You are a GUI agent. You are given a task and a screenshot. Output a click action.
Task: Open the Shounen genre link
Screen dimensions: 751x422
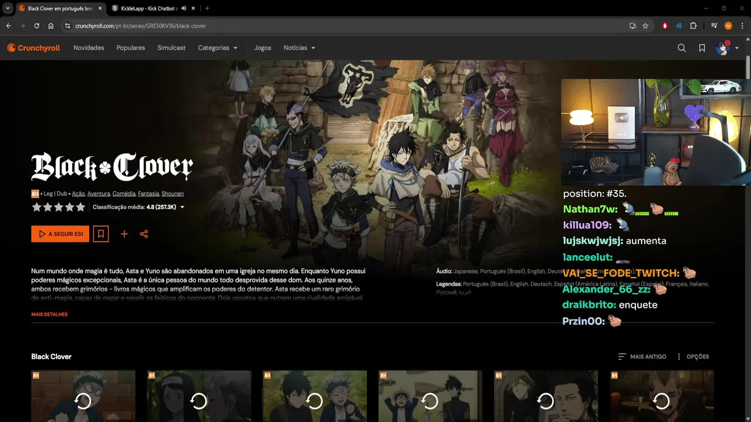tap(172, 193)
